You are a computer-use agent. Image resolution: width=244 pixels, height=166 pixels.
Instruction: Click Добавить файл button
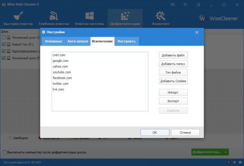[x=173, y=55]
